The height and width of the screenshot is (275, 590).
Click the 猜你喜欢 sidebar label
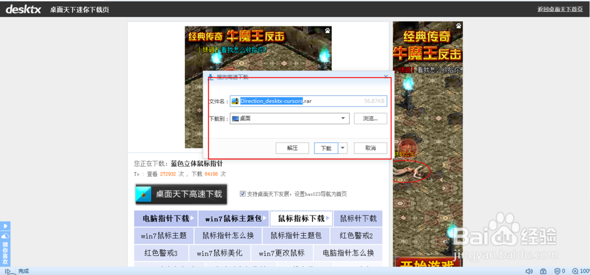(x=5, y=254)
